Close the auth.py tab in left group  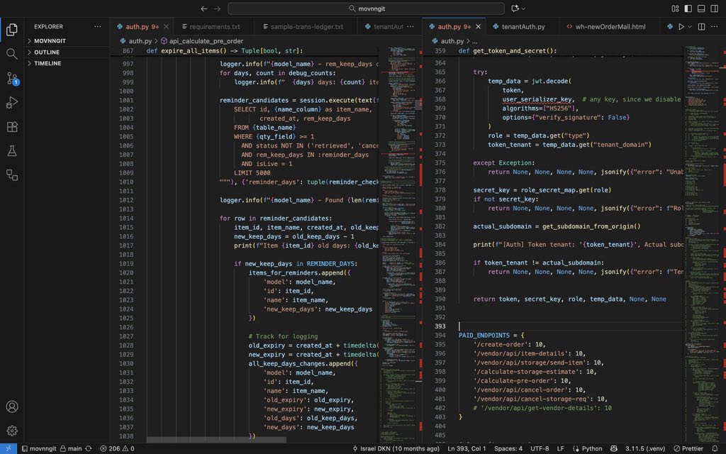[166, 26]
